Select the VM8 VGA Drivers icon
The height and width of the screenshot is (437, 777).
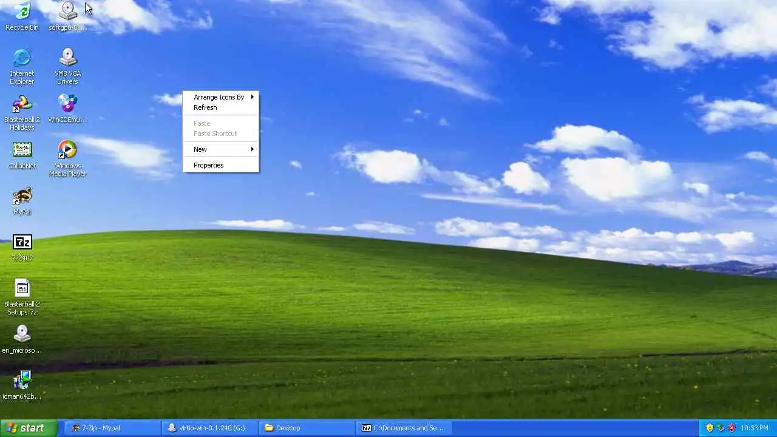tap(67, 66)
